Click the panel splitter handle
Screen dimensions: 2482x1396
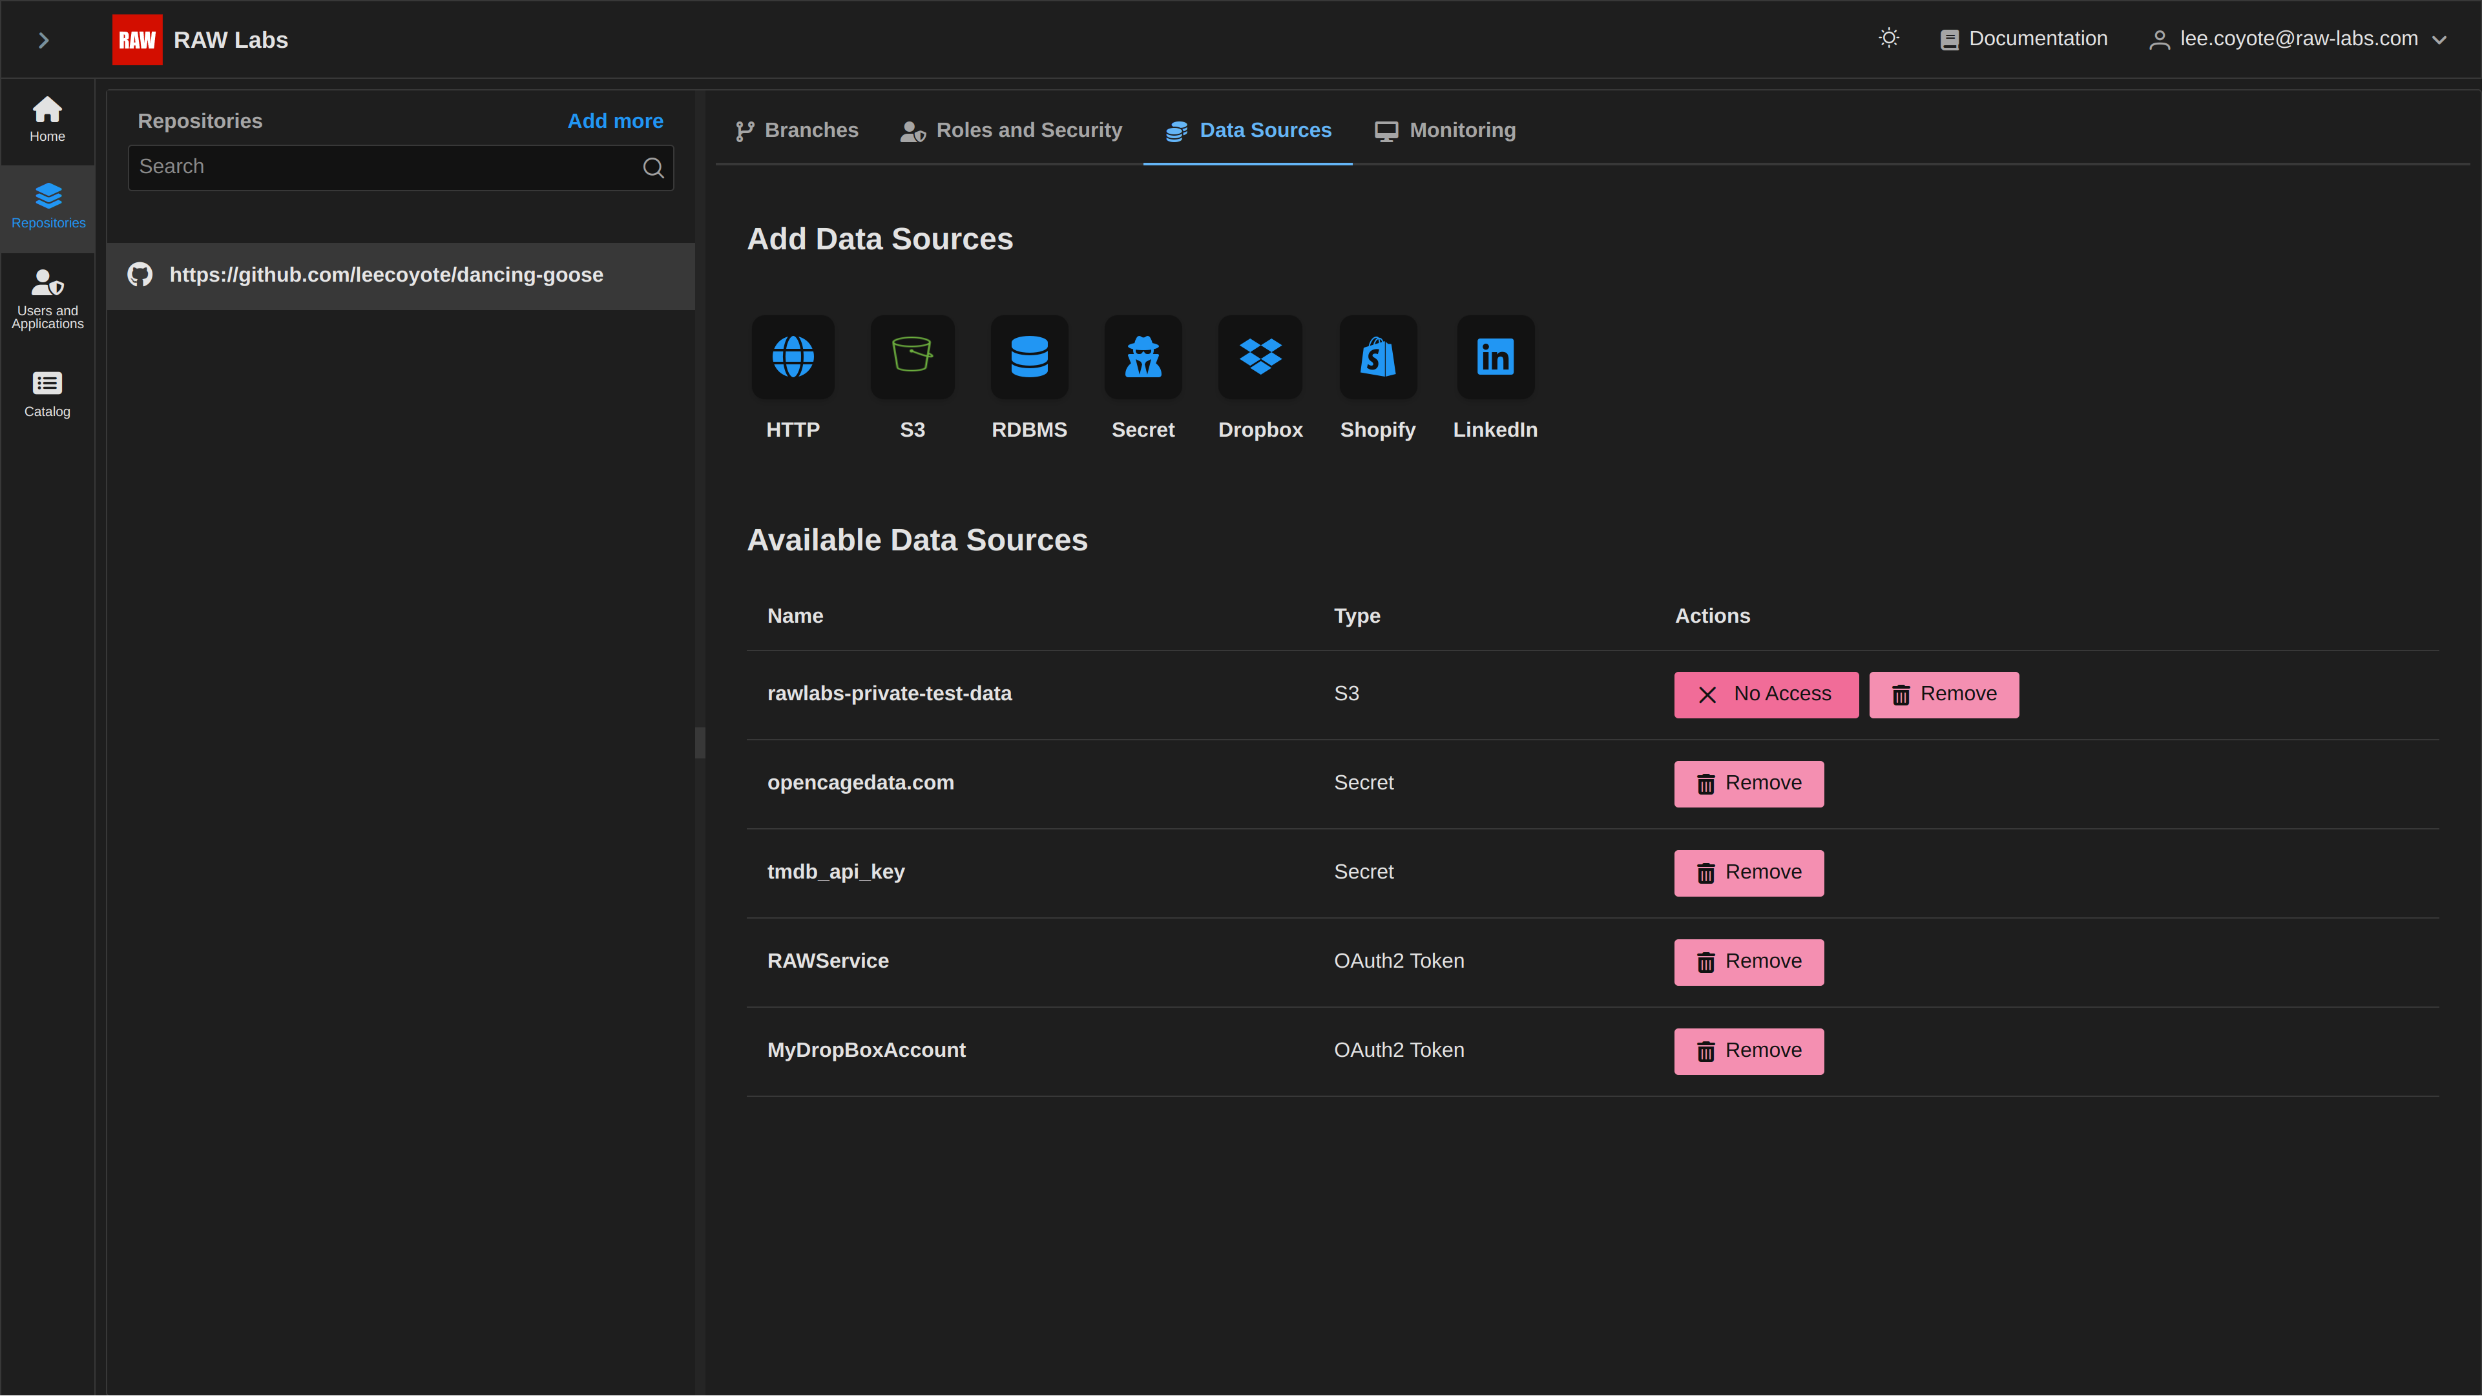(700, 743)
